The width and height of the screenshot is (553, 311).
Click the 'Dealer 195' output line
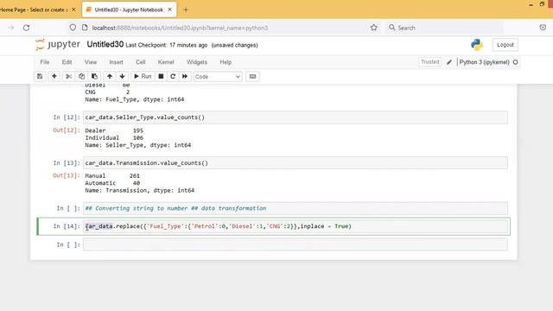click(114, 130)
